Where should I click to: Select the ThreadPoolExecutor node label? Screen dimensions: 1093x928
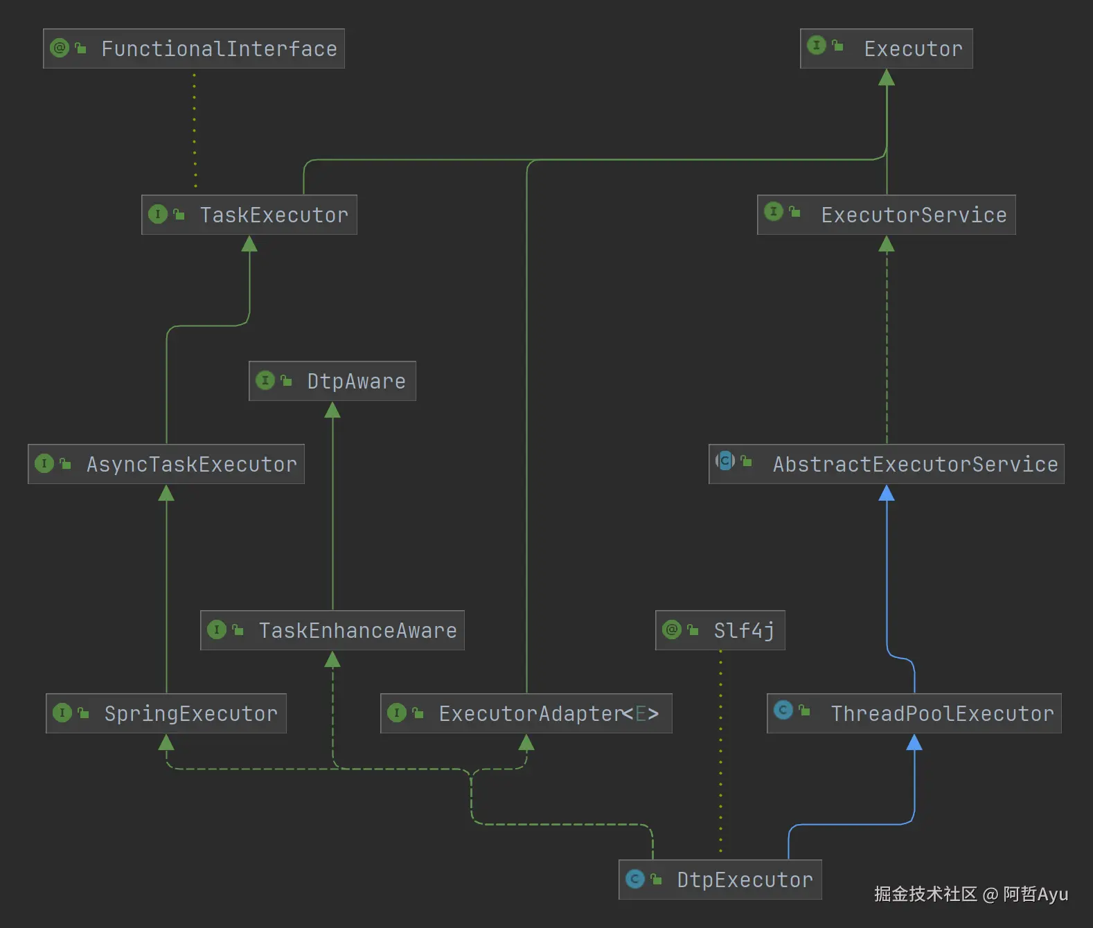point(943,713)
